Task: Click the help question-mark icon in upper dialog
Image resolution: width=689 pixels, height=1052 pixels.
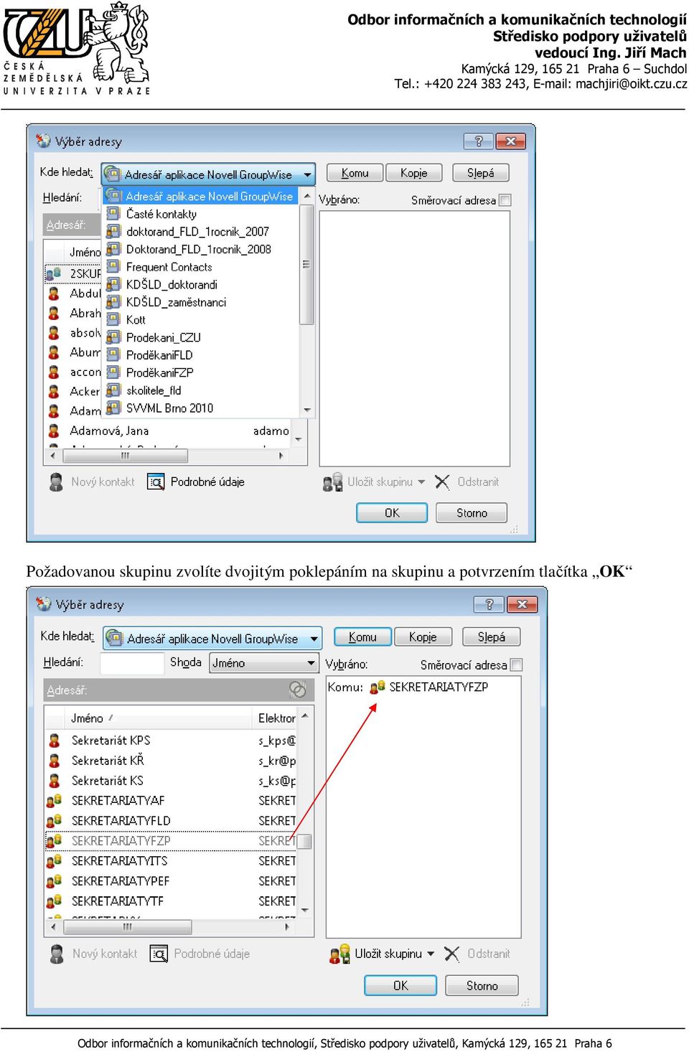Action: point(479,141)
